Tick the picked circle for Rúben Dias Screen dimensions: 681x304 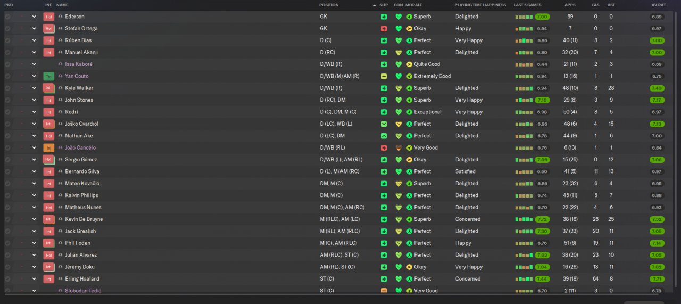click(x=7, y=40)
